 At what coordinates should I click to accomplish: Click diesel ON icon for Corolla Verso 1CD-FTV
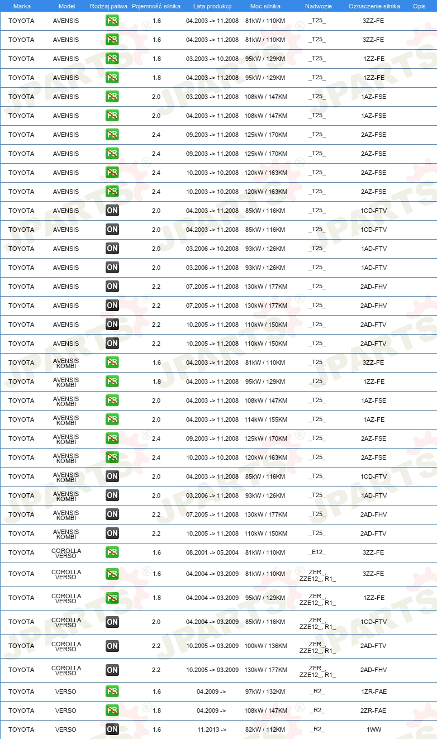[x=112, y=622]
